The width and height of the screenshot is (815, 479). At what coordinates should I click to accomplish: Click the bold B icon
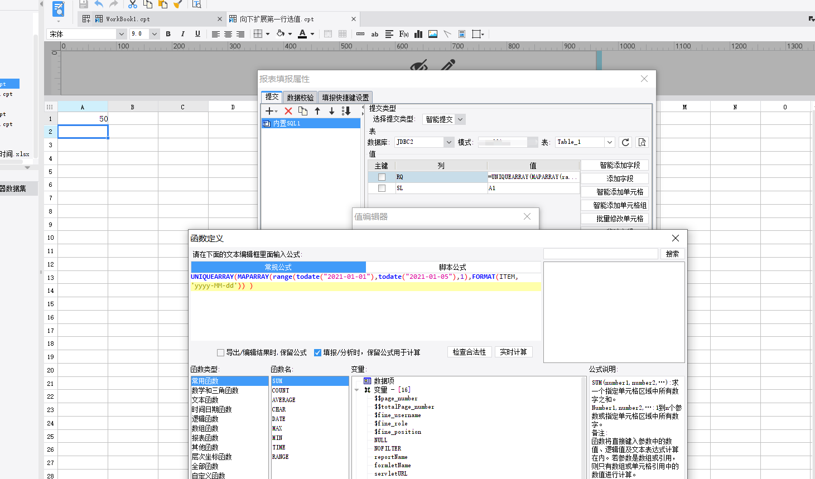[x=168, y=34]
